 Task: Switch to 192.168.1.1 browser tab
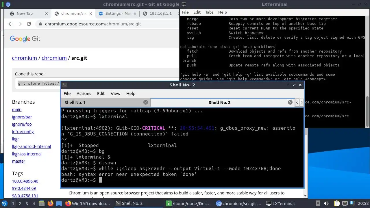click(160, 14)
